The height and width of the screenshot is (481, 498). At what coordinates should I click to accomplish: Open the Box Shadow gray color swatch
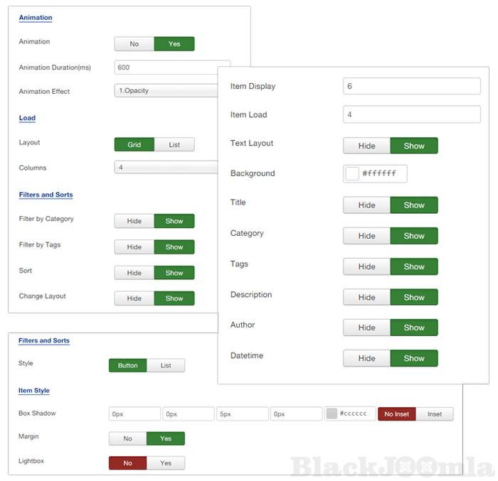332,414
